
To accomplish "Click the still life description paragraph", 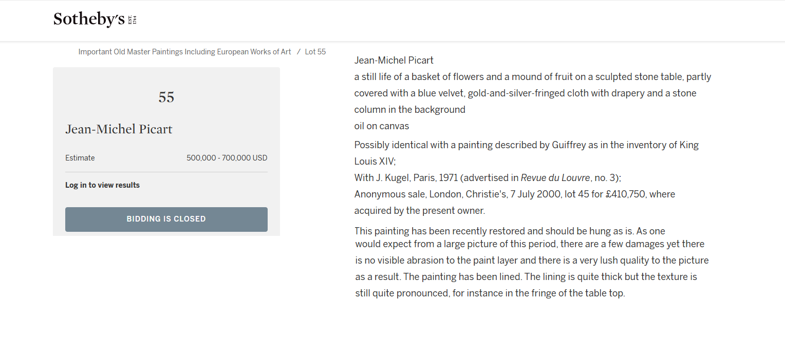I will click(532, 93).
